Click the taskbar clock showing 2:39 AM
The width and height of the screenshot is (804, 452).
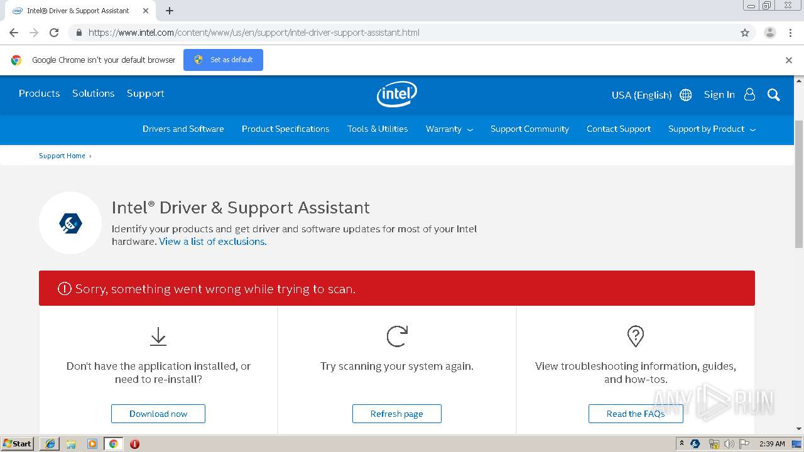pyautogui.click(x=772, y=444)
